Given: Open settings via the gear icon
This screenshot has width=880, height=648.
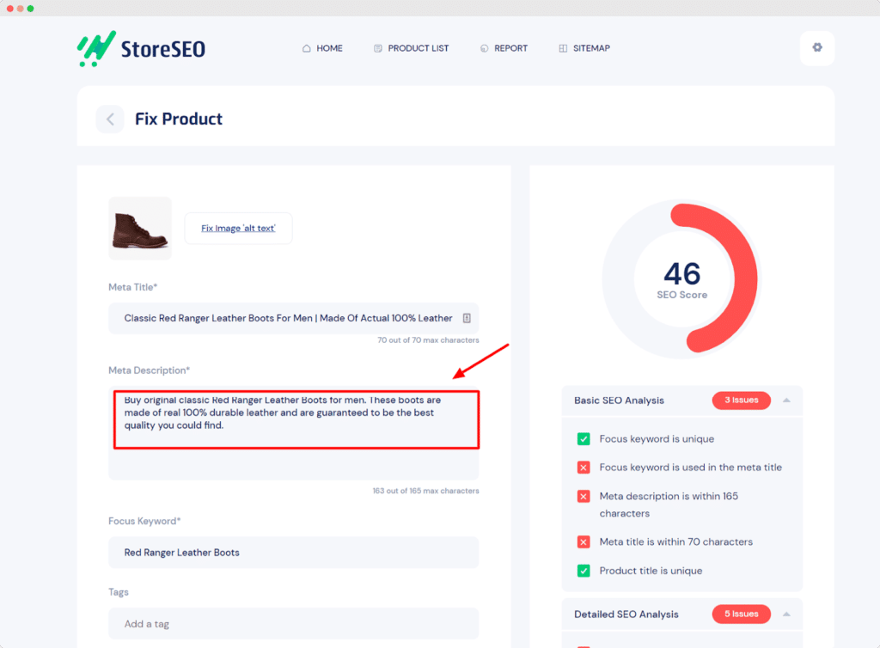Looking at the screenshot, I should tap(816, 48).
